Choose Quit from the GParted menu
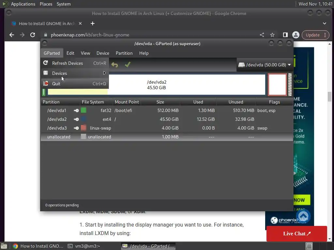Viewport: 334px width, 250px height. [x=75, y=84]
